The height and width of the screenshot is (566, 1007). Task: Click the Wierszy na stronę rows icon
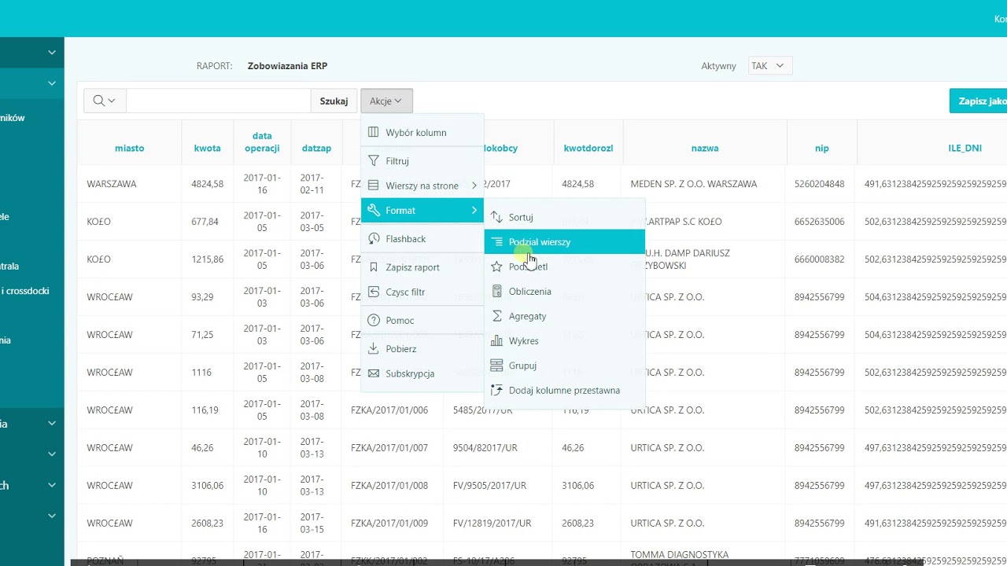(374, 186)
